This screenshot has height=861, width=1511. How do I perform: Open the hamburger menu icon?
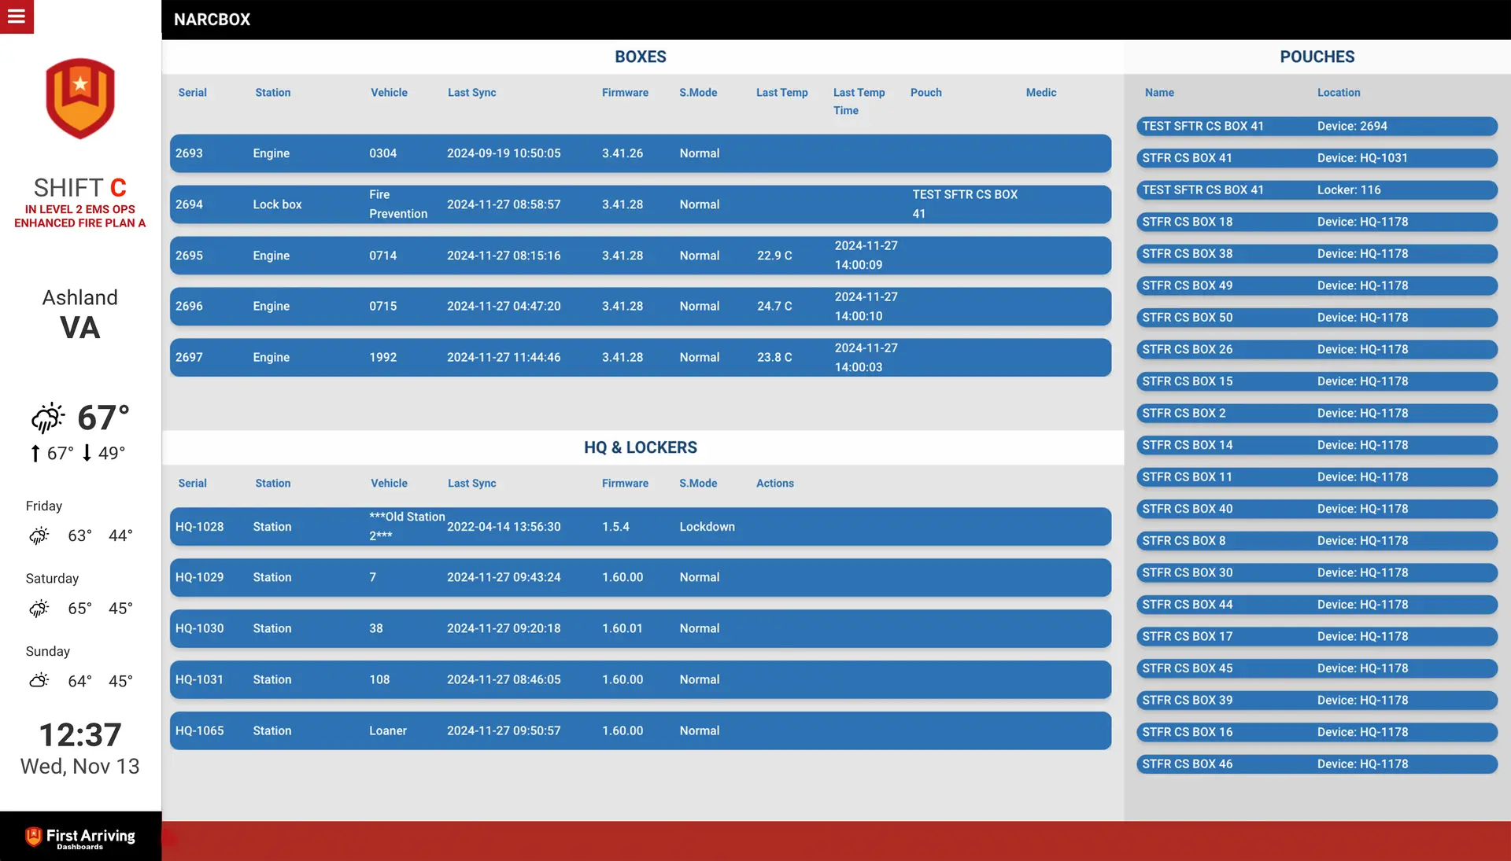click(17, 17)
